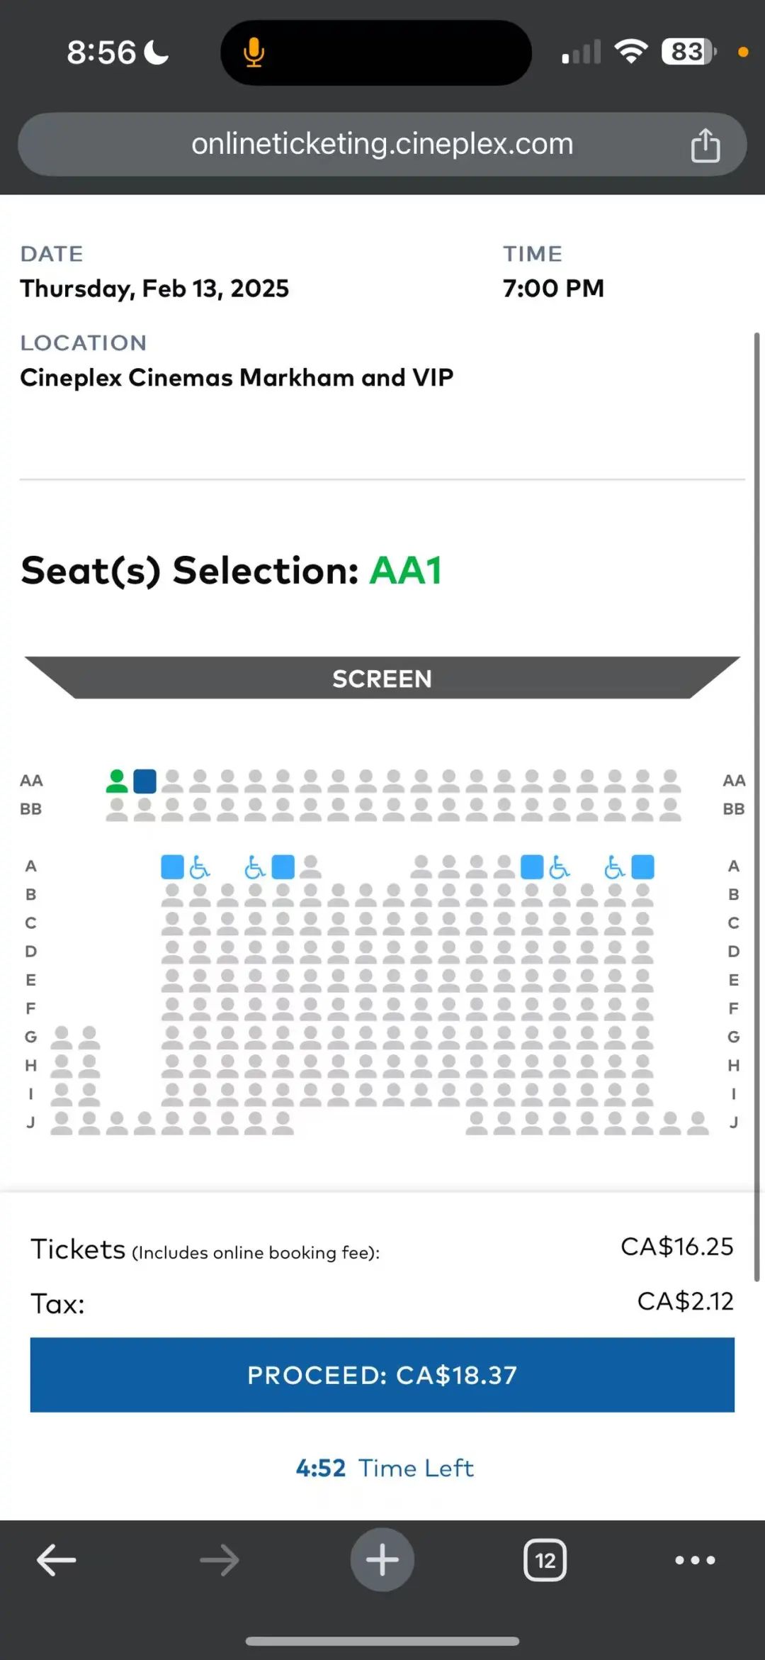Open a new tab with the plus button
The height and width of the screenshot is (1660, 765).
(382, 1559)
